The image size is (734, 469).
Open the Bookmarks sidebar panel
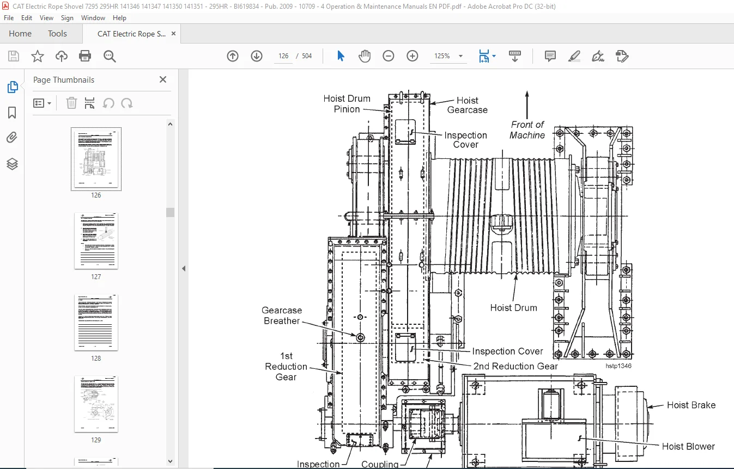coord(12,113)
